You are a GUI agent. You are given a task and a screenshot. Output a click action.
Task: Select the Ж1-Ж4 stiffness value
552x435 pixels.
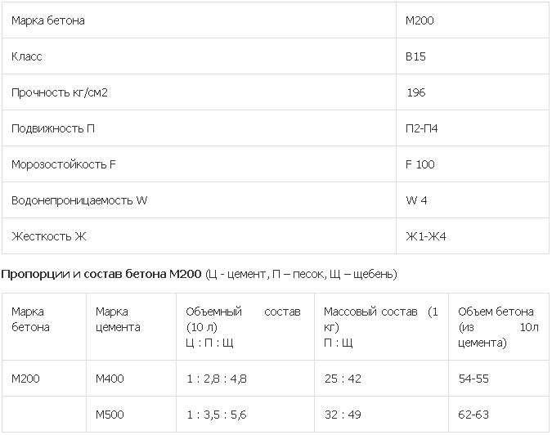click(425, 237)
